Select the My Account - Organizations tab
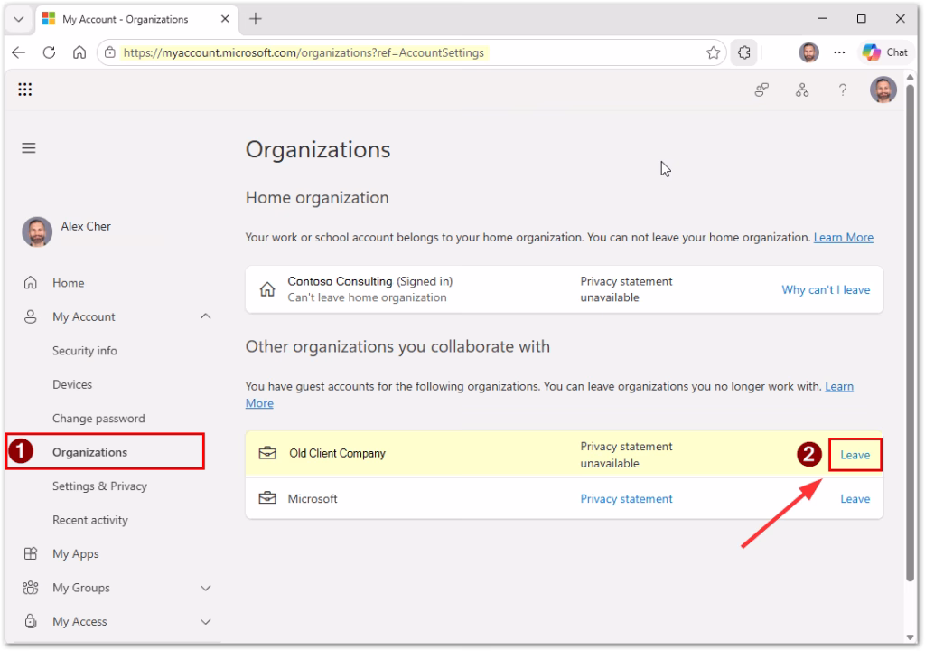This screenshot has height=651, width=925. click(x=136, y=19)
